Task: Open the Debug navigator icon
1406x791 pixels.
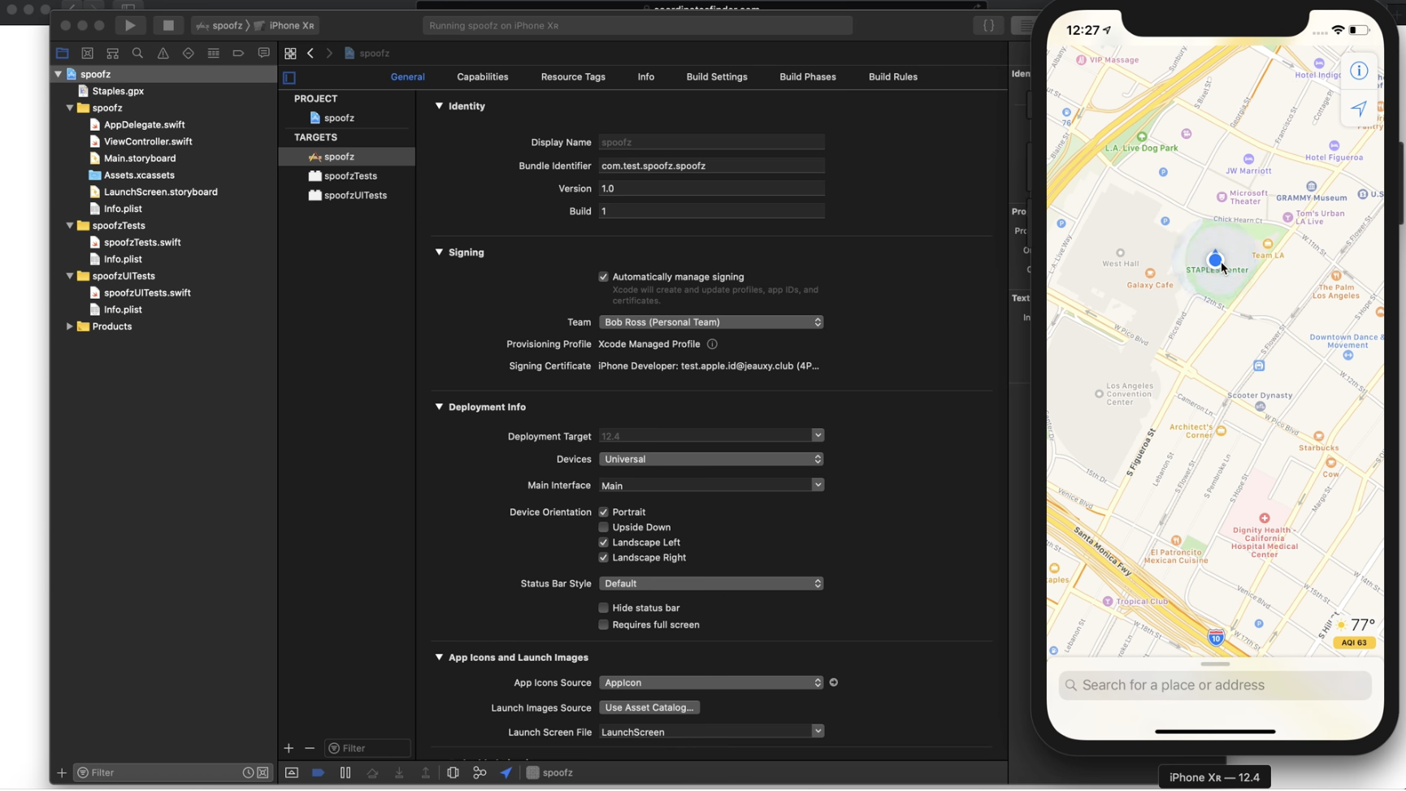Action: pos(213,53)
